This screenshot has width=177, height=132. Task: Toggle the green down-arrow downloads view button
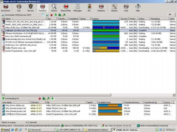point(55,15)
